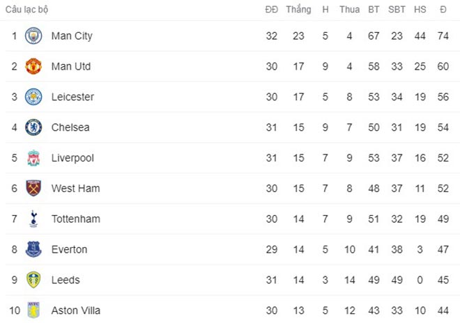Open the Liverpool club badge
Screen dimensions: 460x323
[x=33, y=158]
